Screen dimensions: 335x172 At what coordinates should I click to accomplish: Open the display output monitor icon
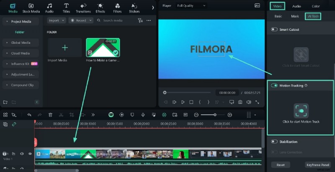click(232, 102)
